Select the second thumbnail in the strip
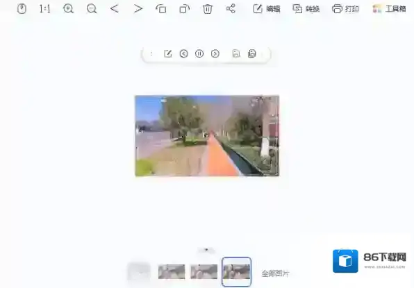 tap(172, 271)
